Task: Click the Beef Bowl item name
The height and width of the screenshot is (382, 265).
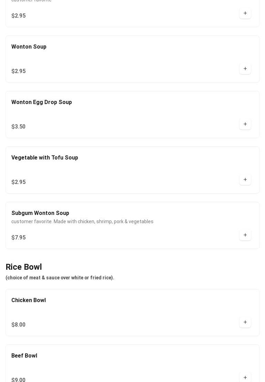Action: (24, 356)
